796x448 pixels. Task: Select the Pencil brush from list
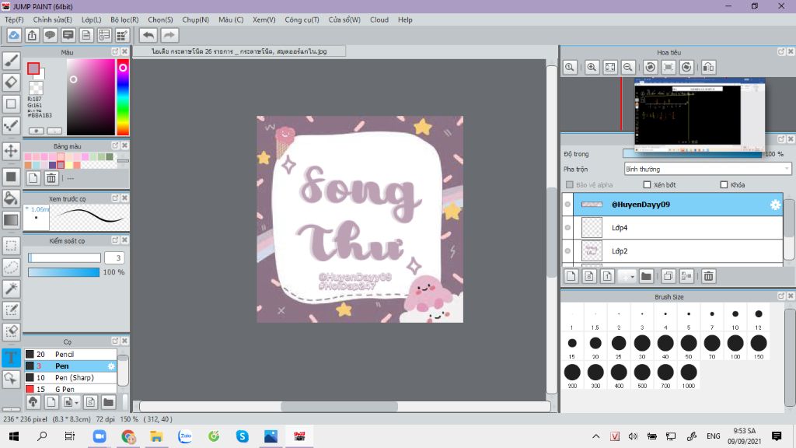[x=65, y=354]
